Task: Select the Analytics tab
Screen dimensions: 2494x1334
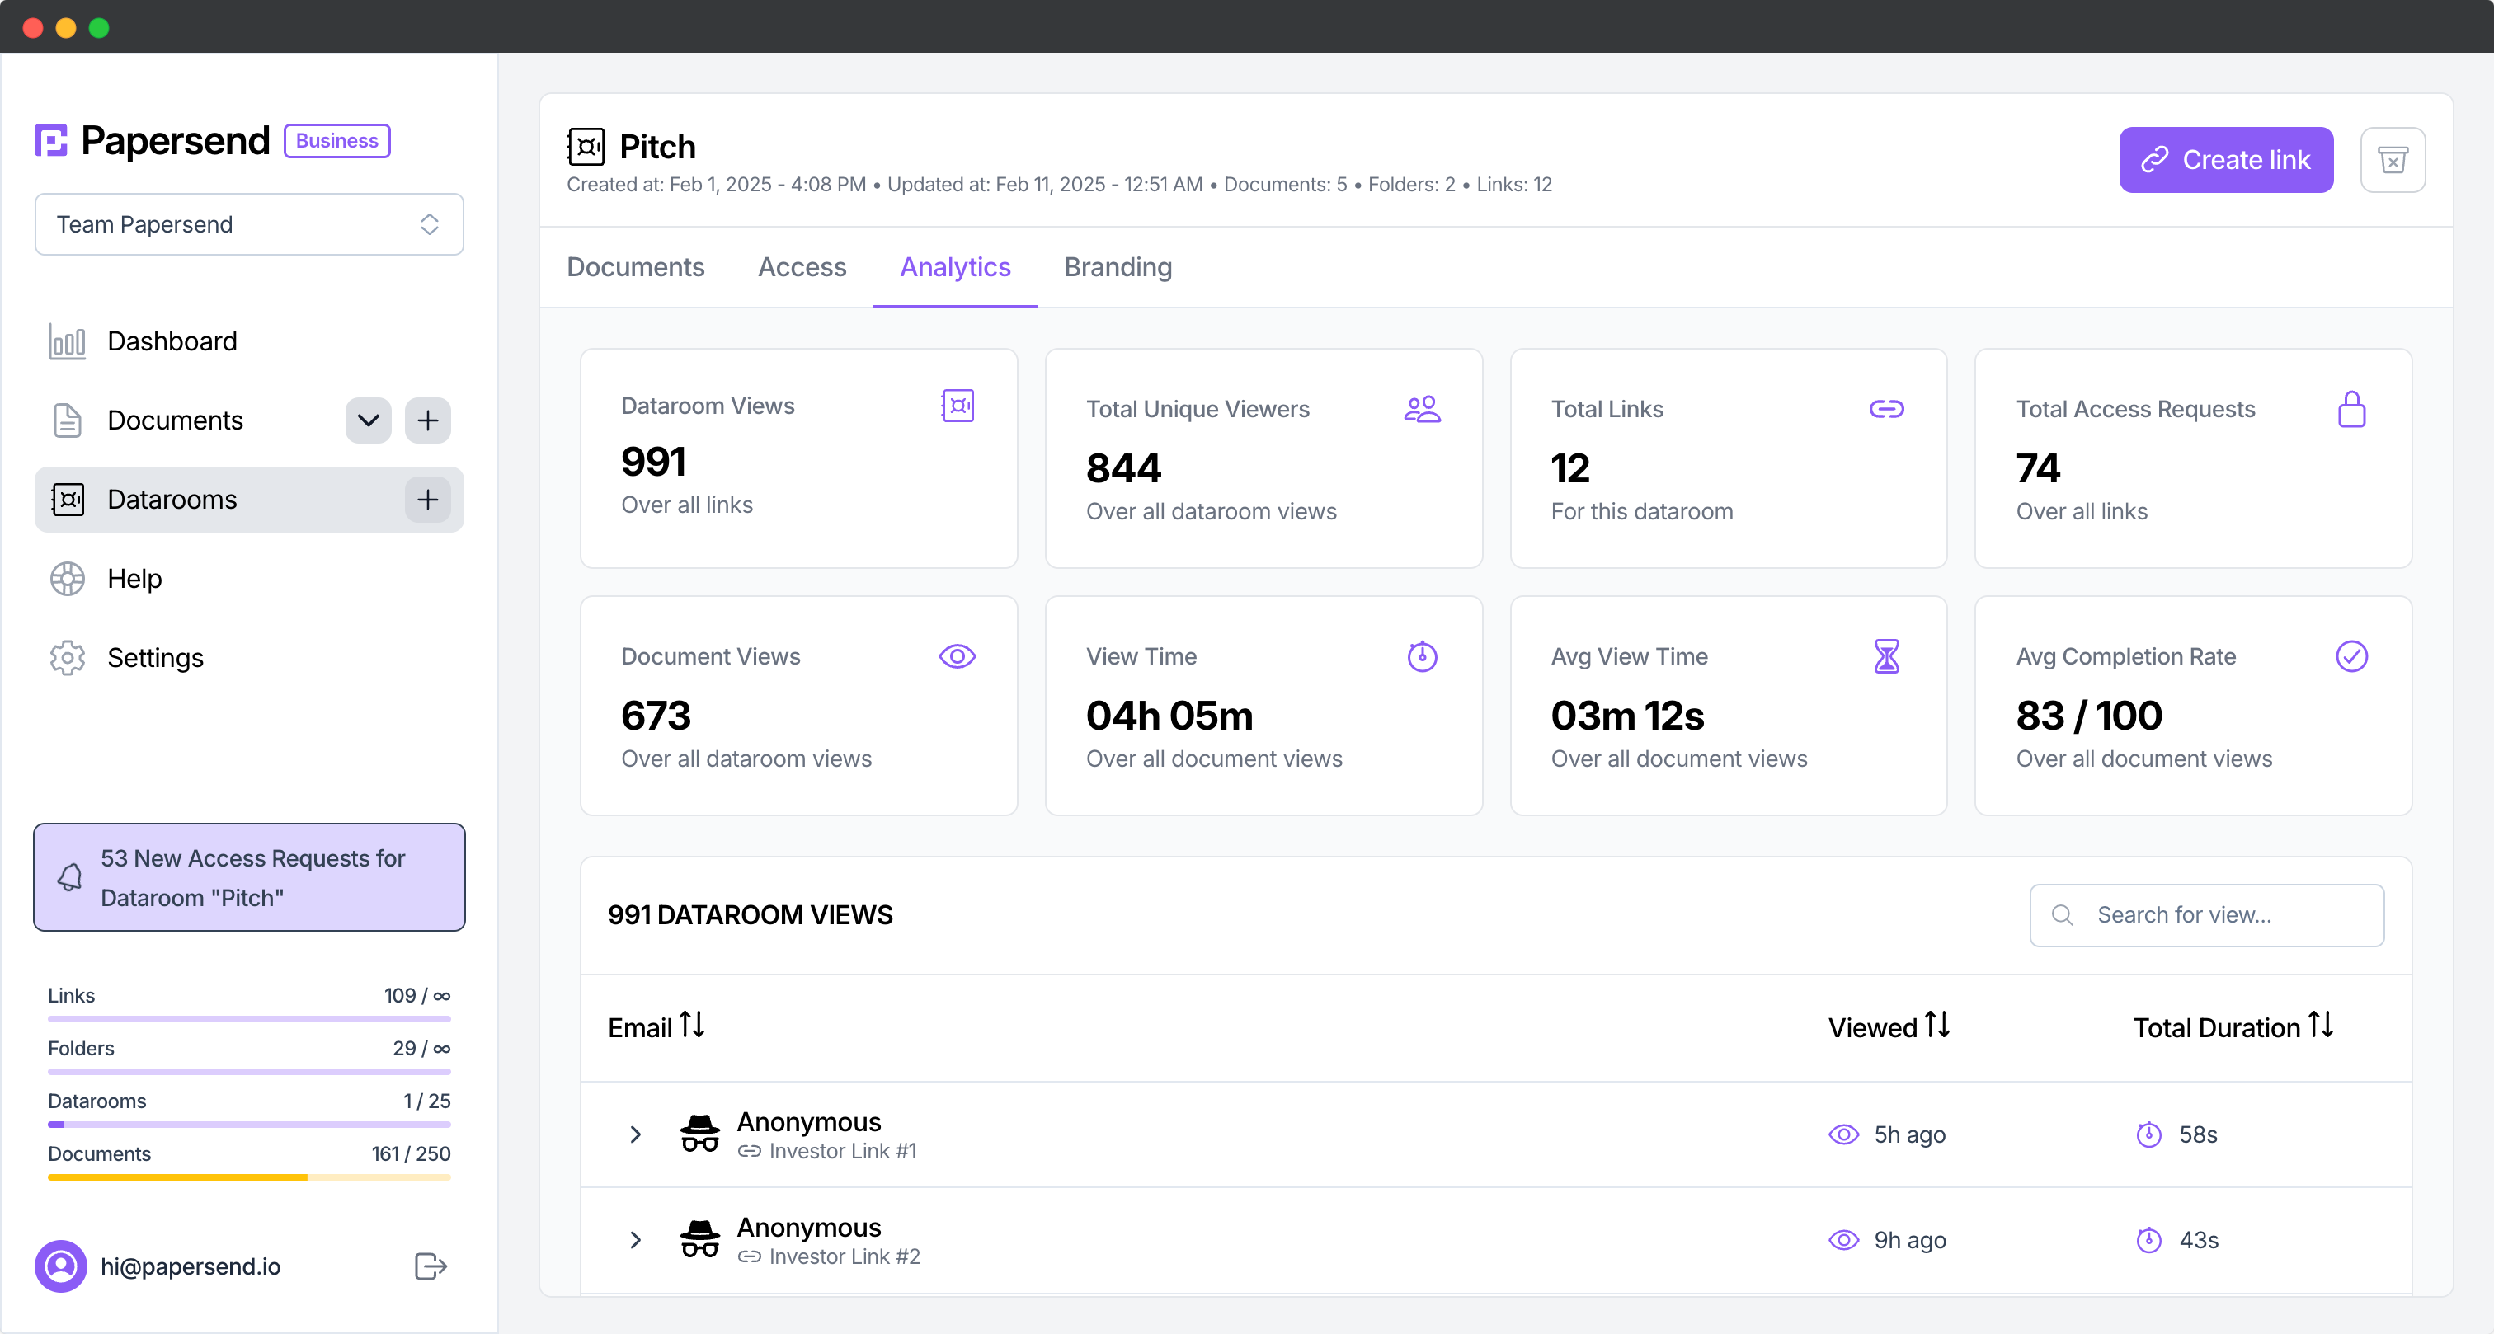Action: (956, 267)
